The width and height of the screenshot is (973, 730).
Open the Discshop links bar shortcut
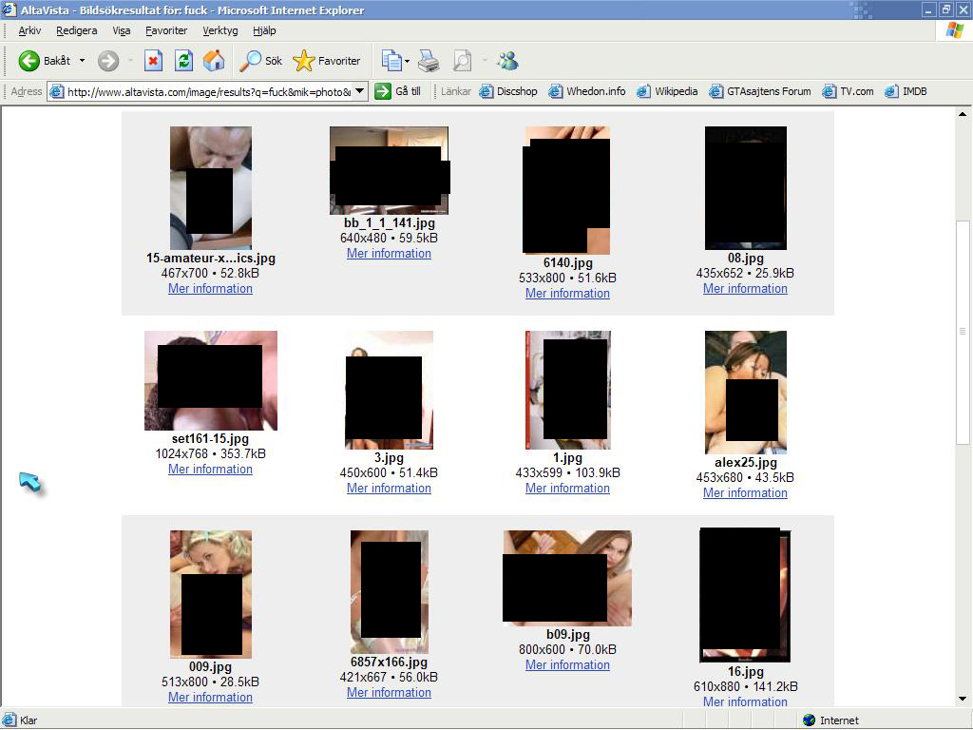point(508,91)
